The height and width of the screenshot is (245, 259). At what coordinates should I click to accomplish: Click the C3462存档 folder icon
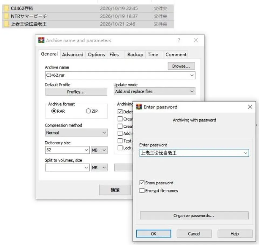coord(6,8)
